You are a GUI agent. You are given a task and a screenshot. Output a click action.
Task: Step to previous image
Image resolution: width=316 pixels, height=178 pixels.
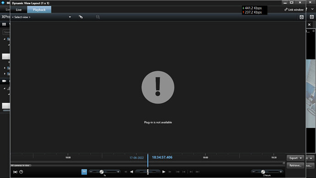tap(126, 172)
